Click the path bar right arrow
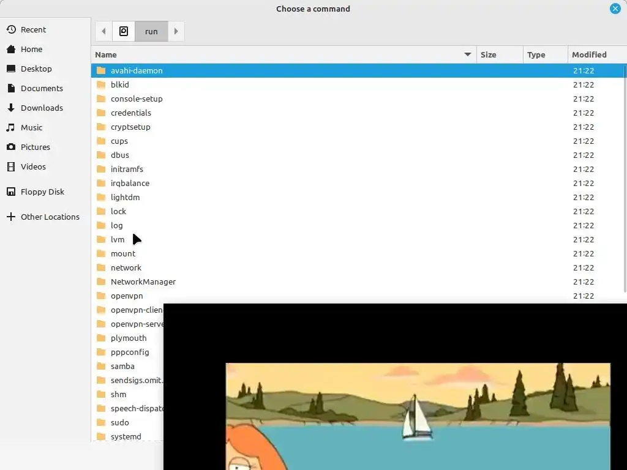 tap(176, 31)
